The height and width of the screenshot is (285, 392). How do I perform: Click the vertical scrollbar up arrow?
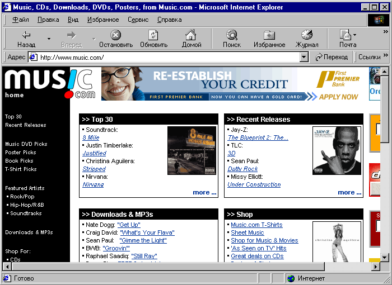coord(385,72)
